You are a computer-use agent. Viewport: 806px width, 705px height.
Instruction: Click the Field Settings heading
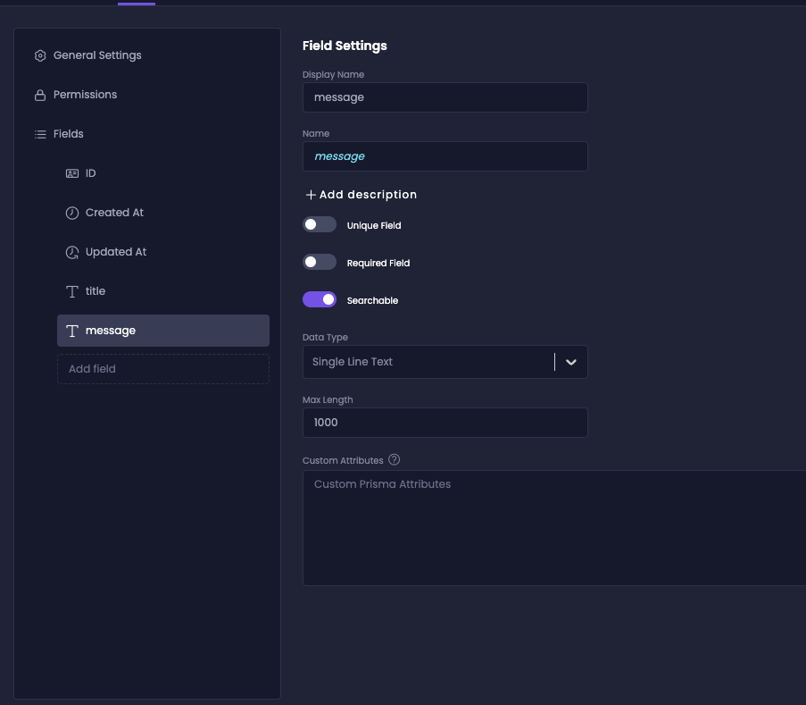pos(345,46)
